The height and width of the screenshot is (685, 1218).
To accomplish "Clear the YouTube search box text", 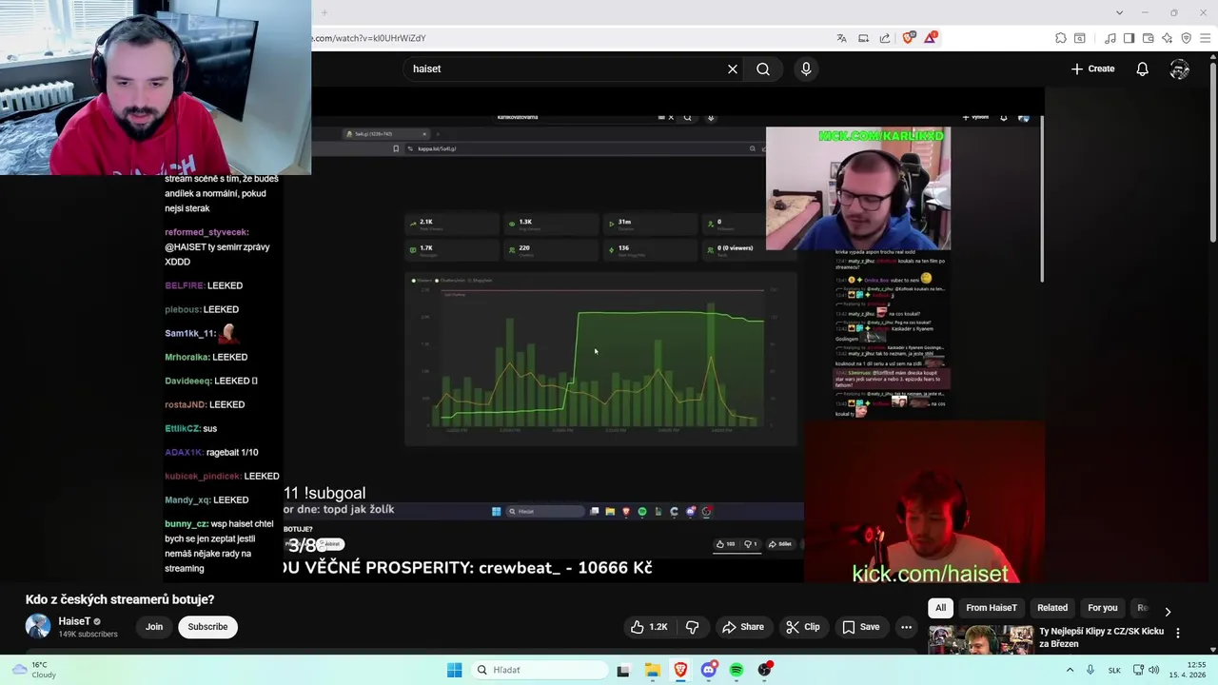I will 733,68.
